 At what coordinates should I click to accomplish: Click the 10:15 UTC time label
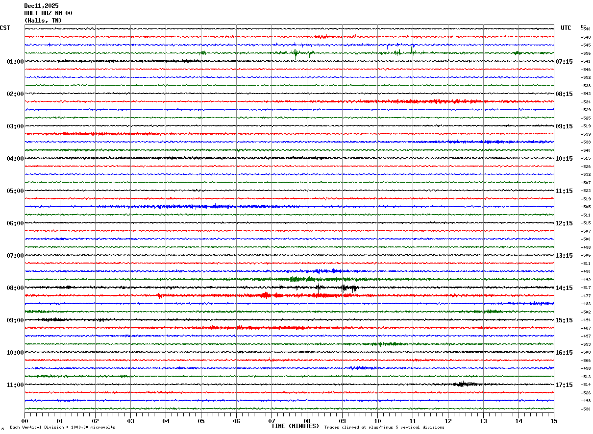564,159
